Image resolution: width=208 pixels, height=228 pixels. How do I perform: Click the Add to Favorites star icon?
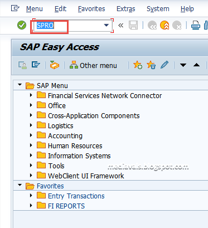click(138, 65)
